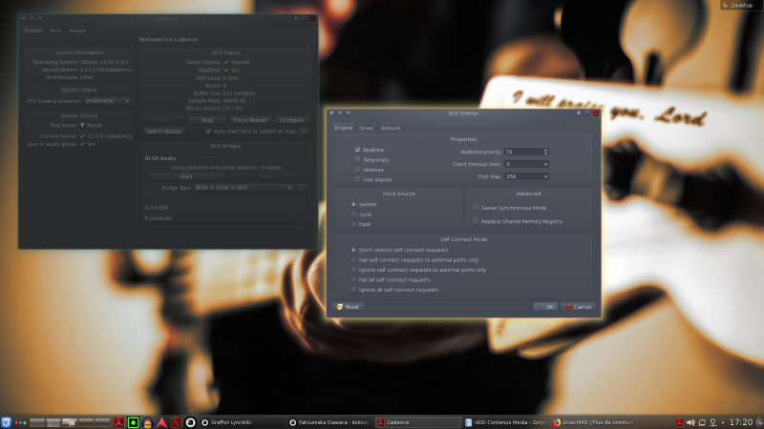Image resolution: width=764 pixels, height=429 pixels.
Task: Open the green circle recorder icon in taskbar
Action: tap(133, 422)
